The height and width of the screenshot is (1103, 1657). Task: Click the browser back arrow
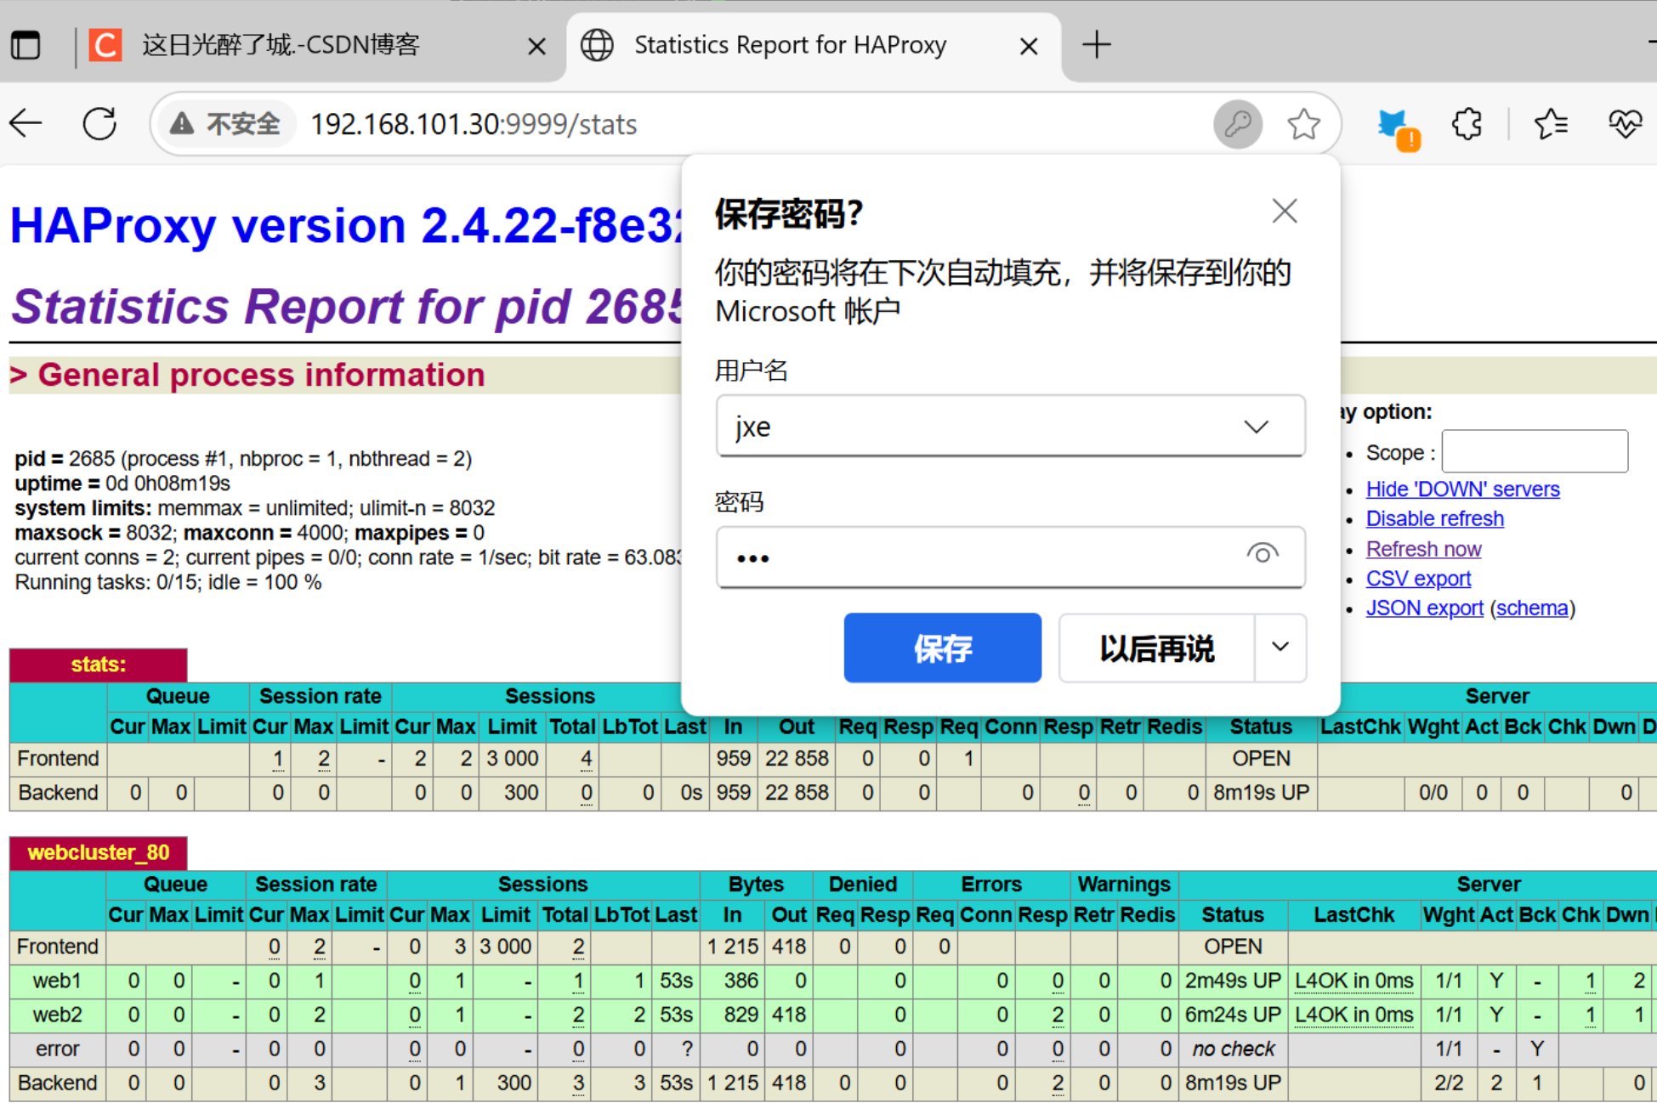point(26,124)
